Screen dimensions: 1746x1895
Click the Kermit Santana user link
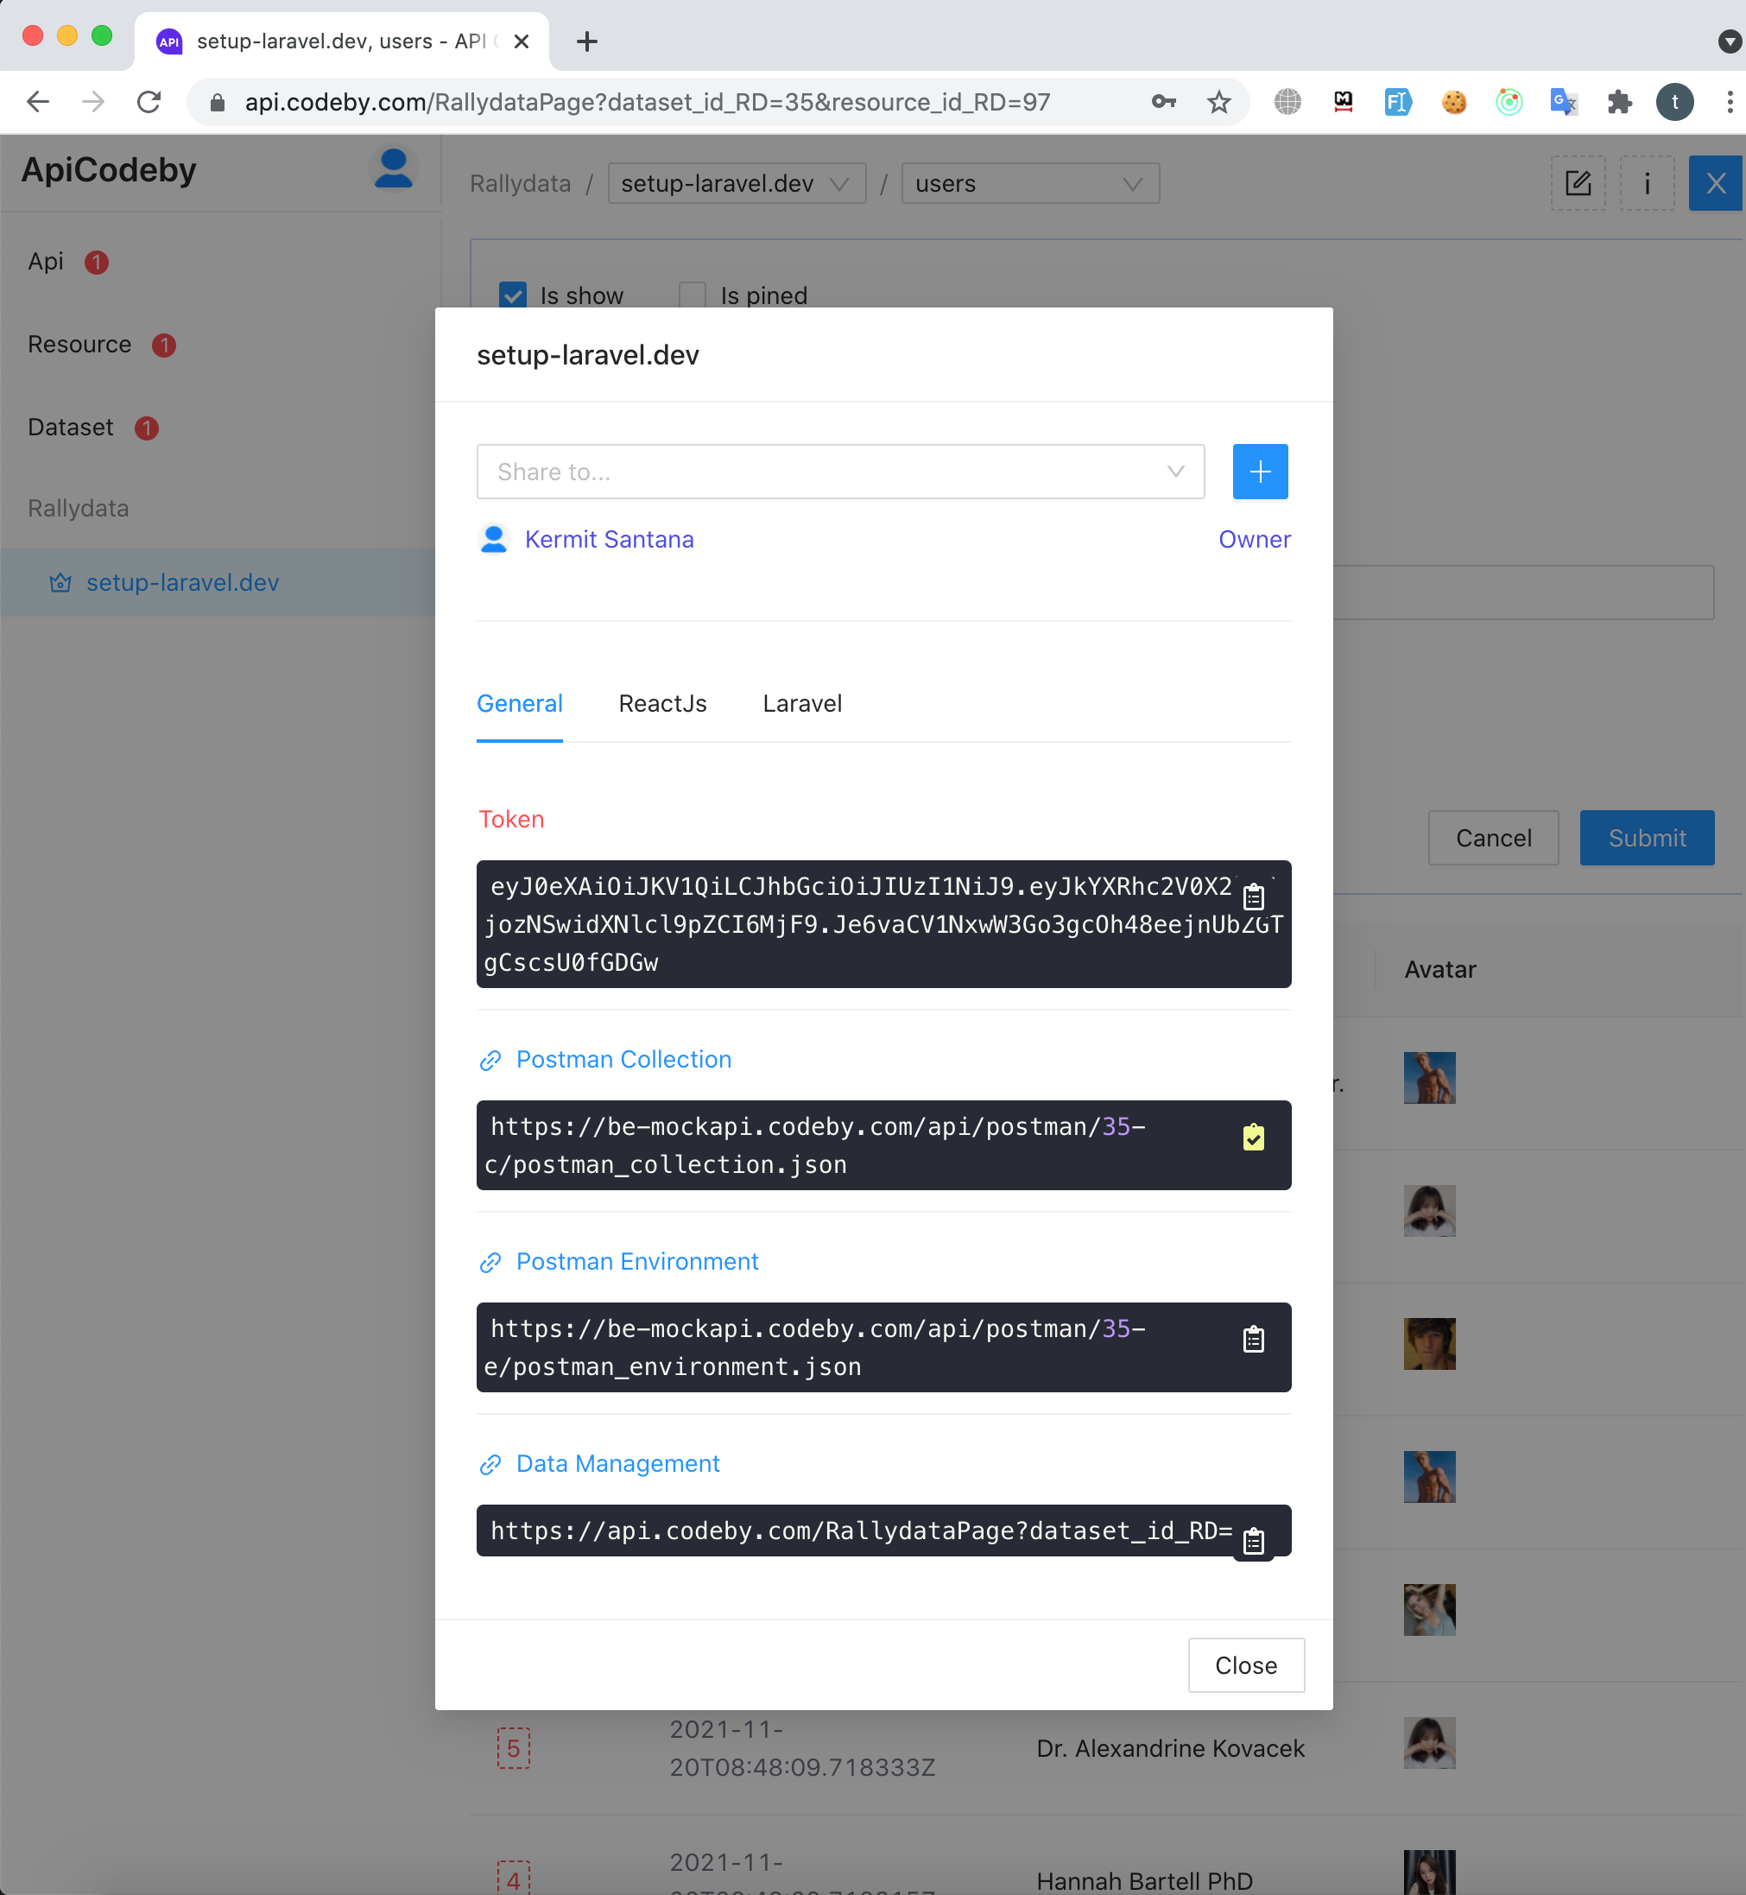click(609, 540)
